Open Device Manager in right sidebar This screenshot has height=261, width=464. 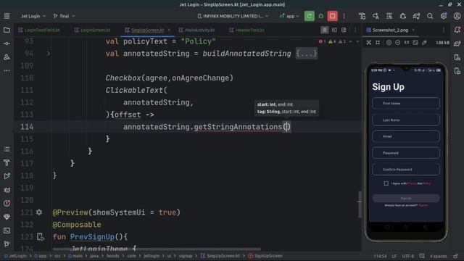(457, 57)
